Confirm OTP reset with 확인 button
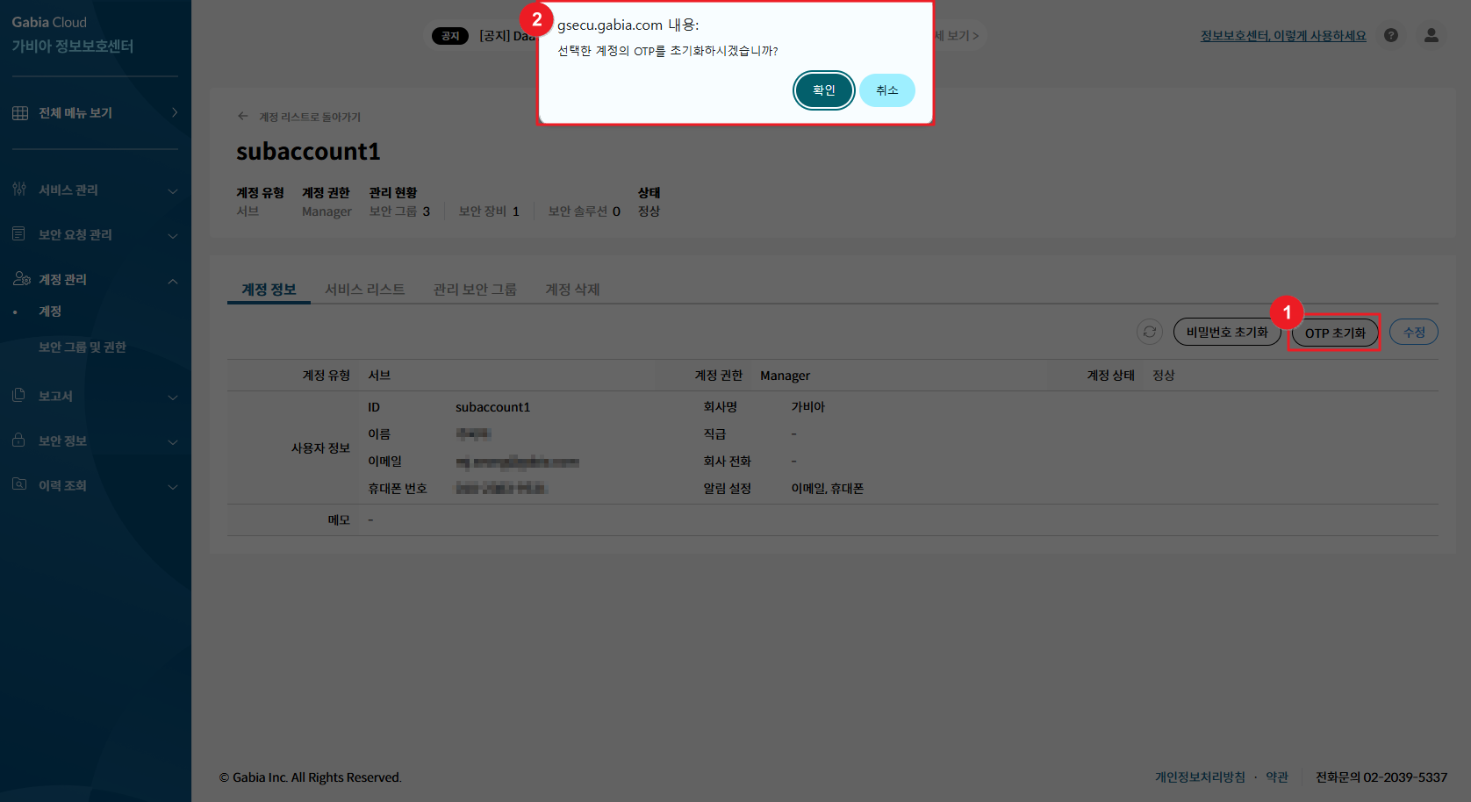1471x802 pixels. [823, 90]
